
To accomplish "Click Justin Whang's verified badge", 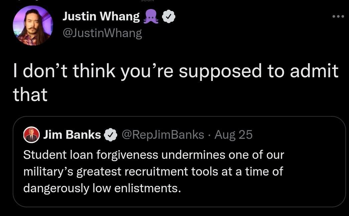I will (x=169, y=16).
